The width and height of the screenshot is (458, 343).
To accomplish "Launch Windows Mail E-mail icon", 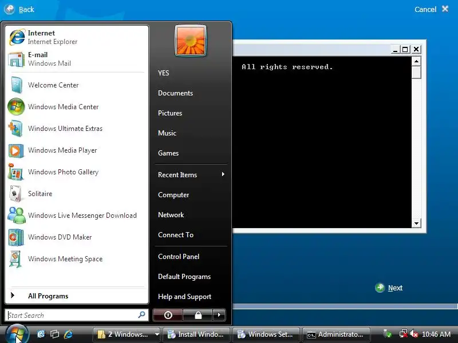I will click(16, 59).
